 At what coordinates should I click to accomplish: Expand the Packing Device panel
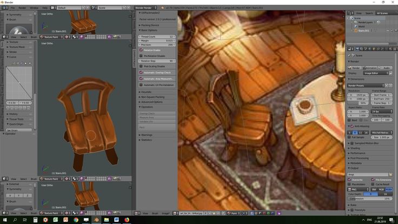[x=149, y=25]
